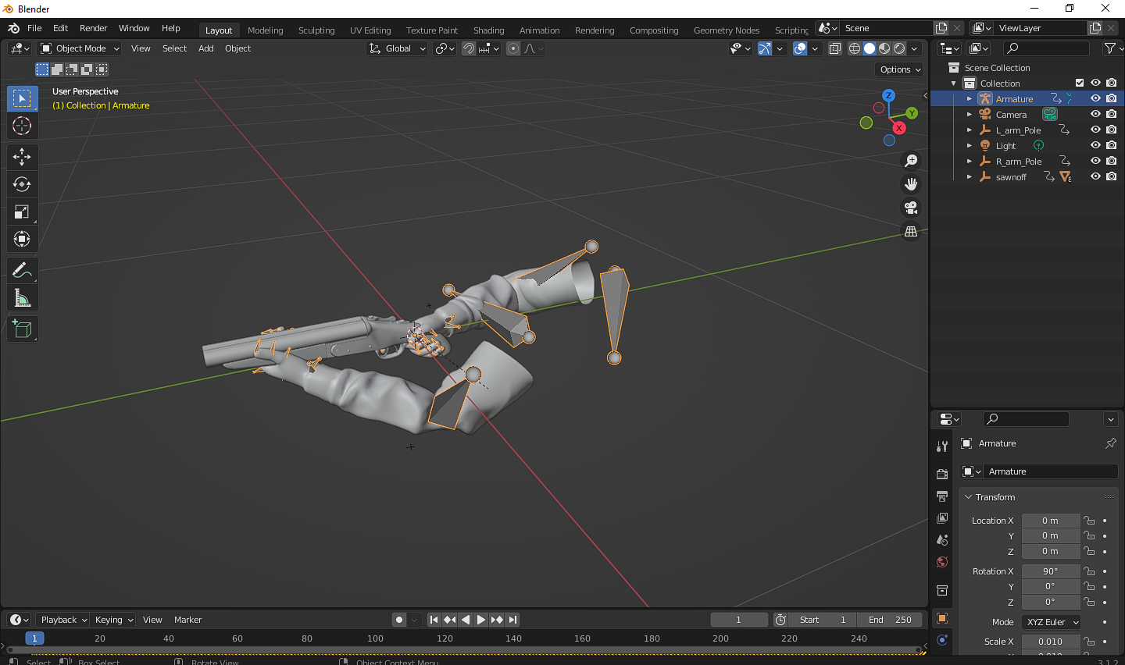Click the timeline play button
Screen dimensions: 1125x665
coord(481,620)
